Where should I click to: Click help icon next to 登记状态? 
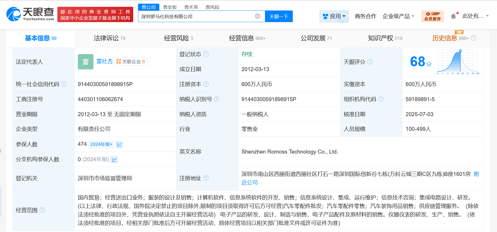(206, 54)
